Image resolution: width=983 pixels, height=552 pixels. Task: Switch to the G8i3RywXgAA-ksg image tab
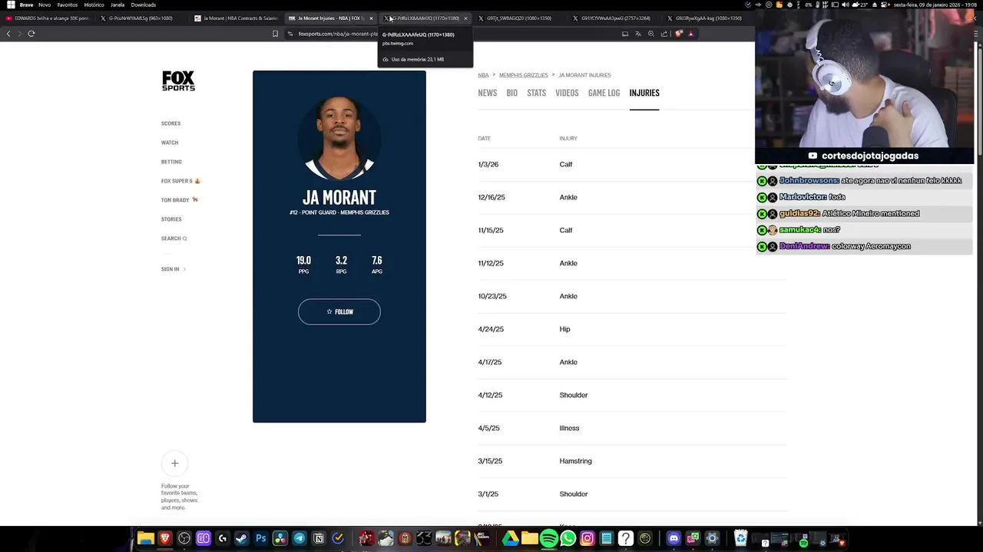pos(708,18)
